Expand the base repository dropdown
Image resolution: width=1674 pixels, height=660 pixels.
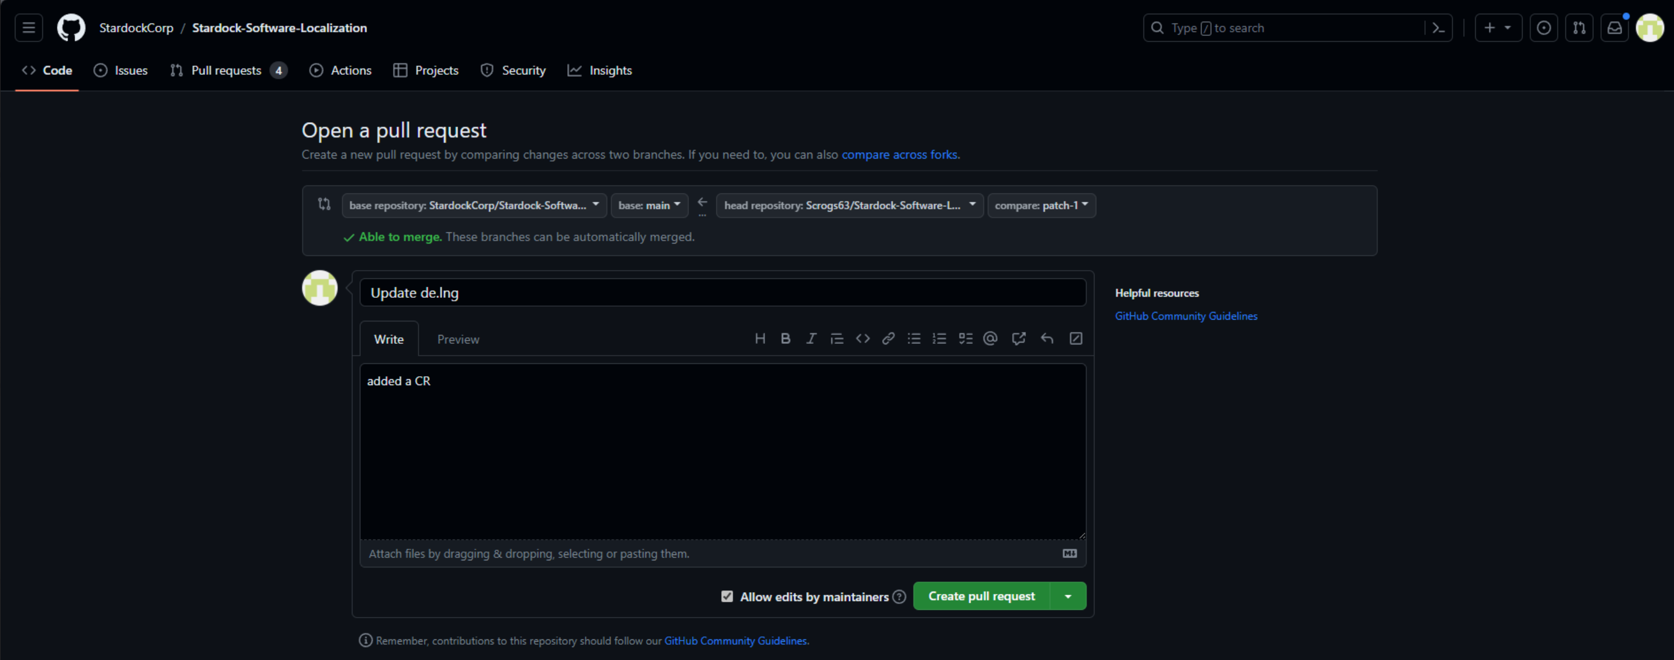tap(473, 205)
